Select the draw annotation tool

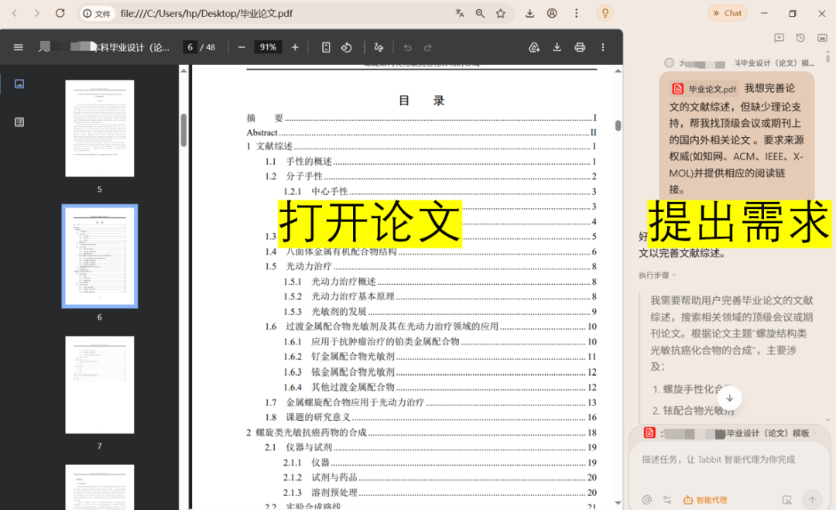pos(379,47)
